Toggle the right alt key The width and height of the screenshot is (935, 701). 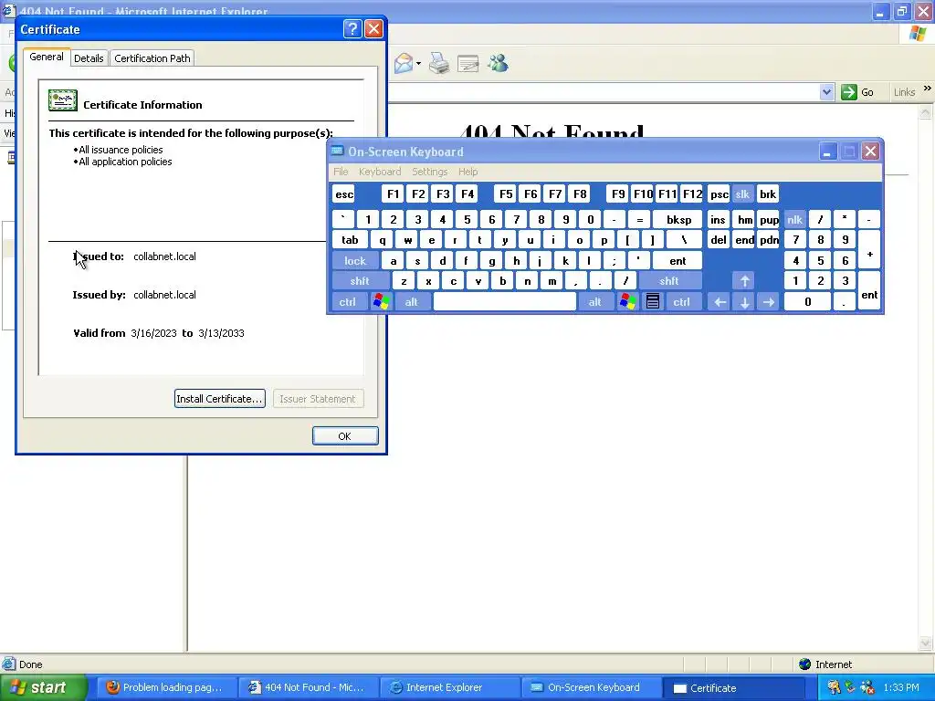[x=594, y=301]
